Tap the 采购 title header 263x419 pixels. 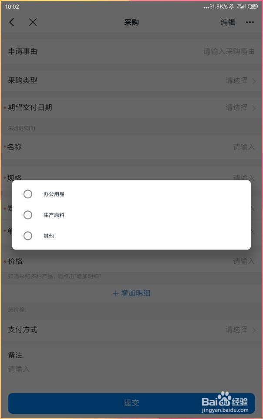tap(131, 22)
